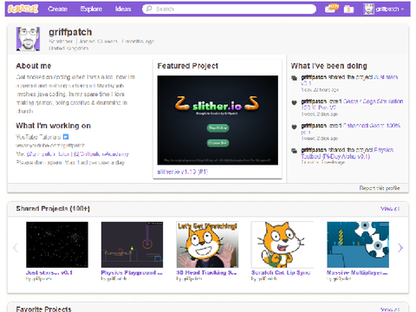Open the Create page
The image size is (416, 312).
[58, 9]
